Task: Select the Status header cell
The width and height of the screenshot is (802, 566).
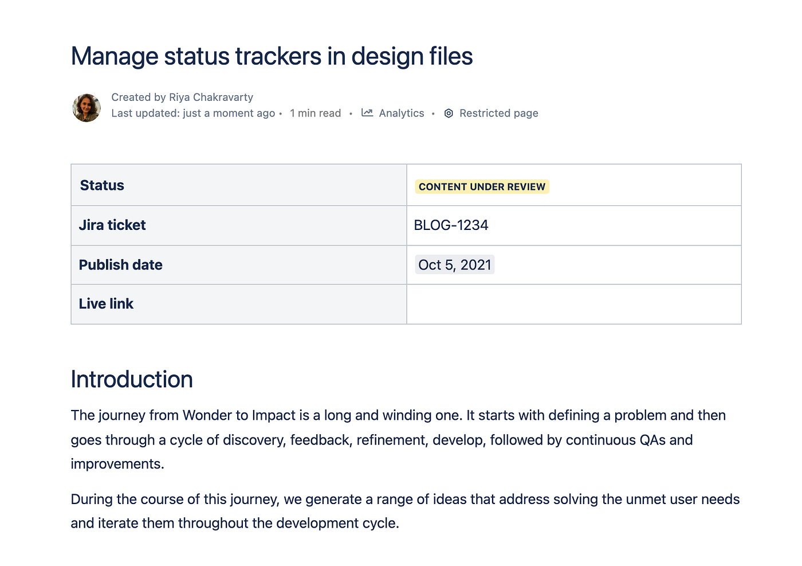Action: [239, 185]
